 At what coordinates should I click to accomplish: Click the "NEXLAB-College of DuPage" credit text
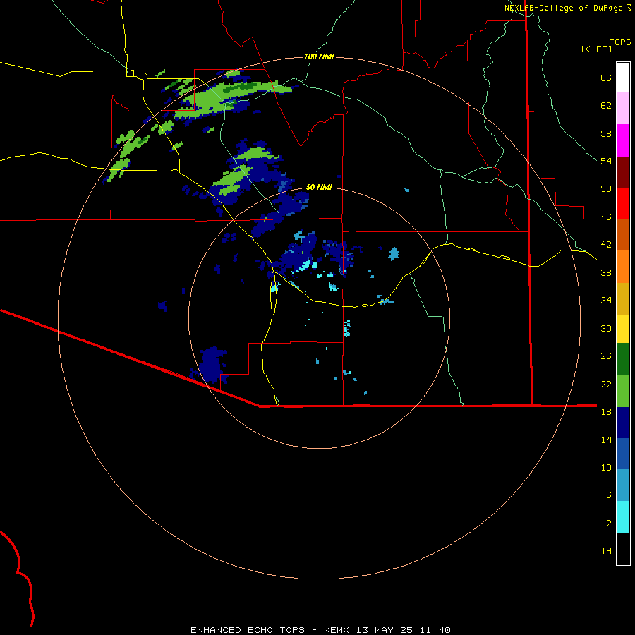pyautogui.click(x=564, y=8)
